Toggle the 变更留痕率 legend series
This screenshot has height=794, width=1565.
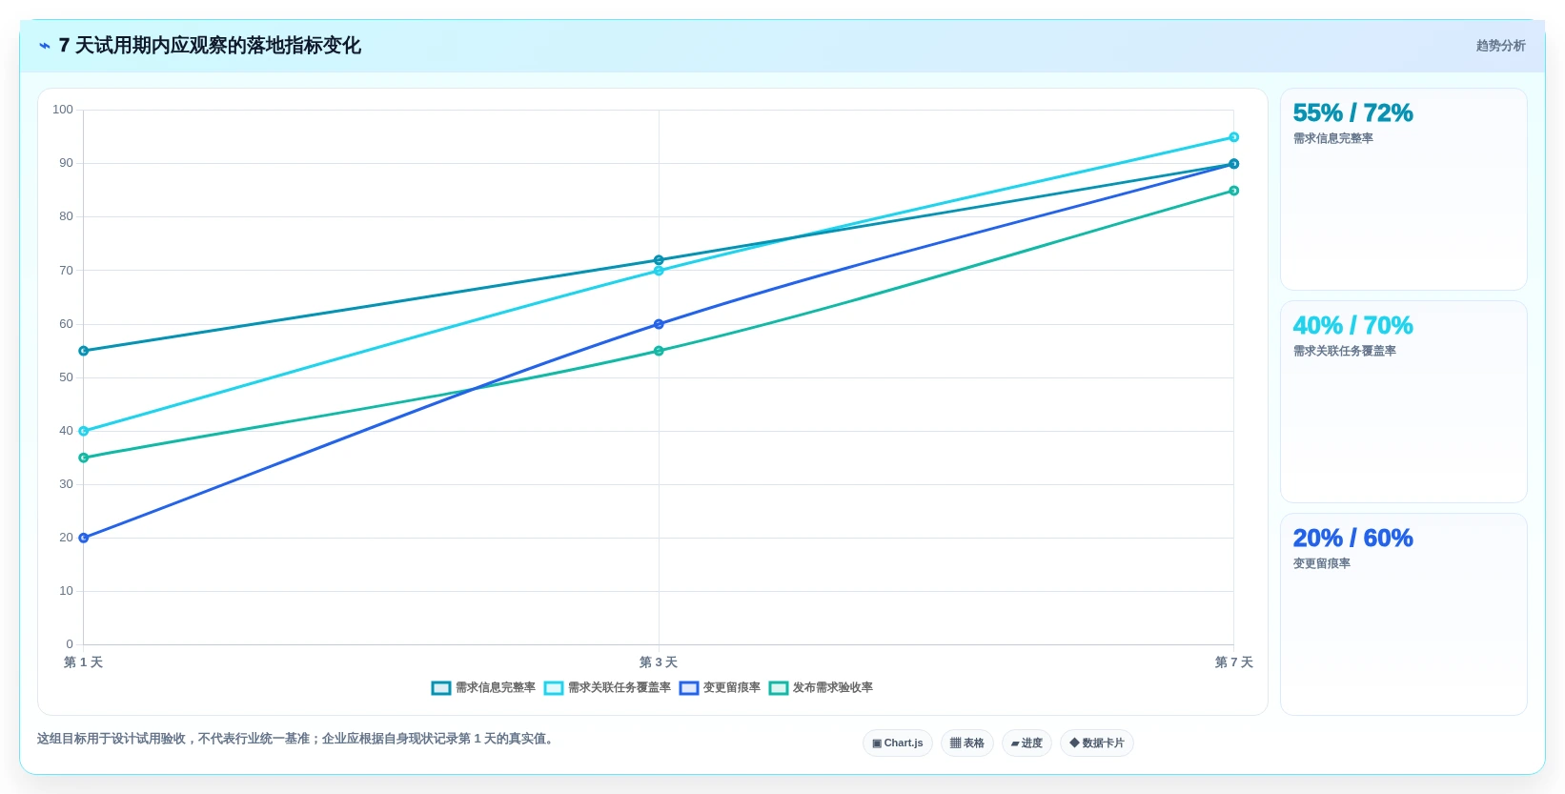pyautogui.click(x=720, y=688)
